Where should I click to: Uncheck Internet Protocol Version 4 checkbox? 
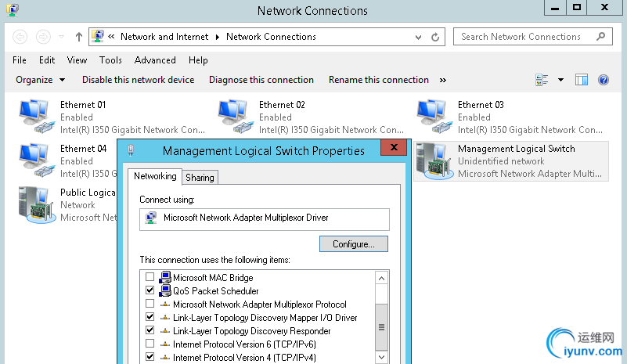pyautogui.click(x=150, y=356)
